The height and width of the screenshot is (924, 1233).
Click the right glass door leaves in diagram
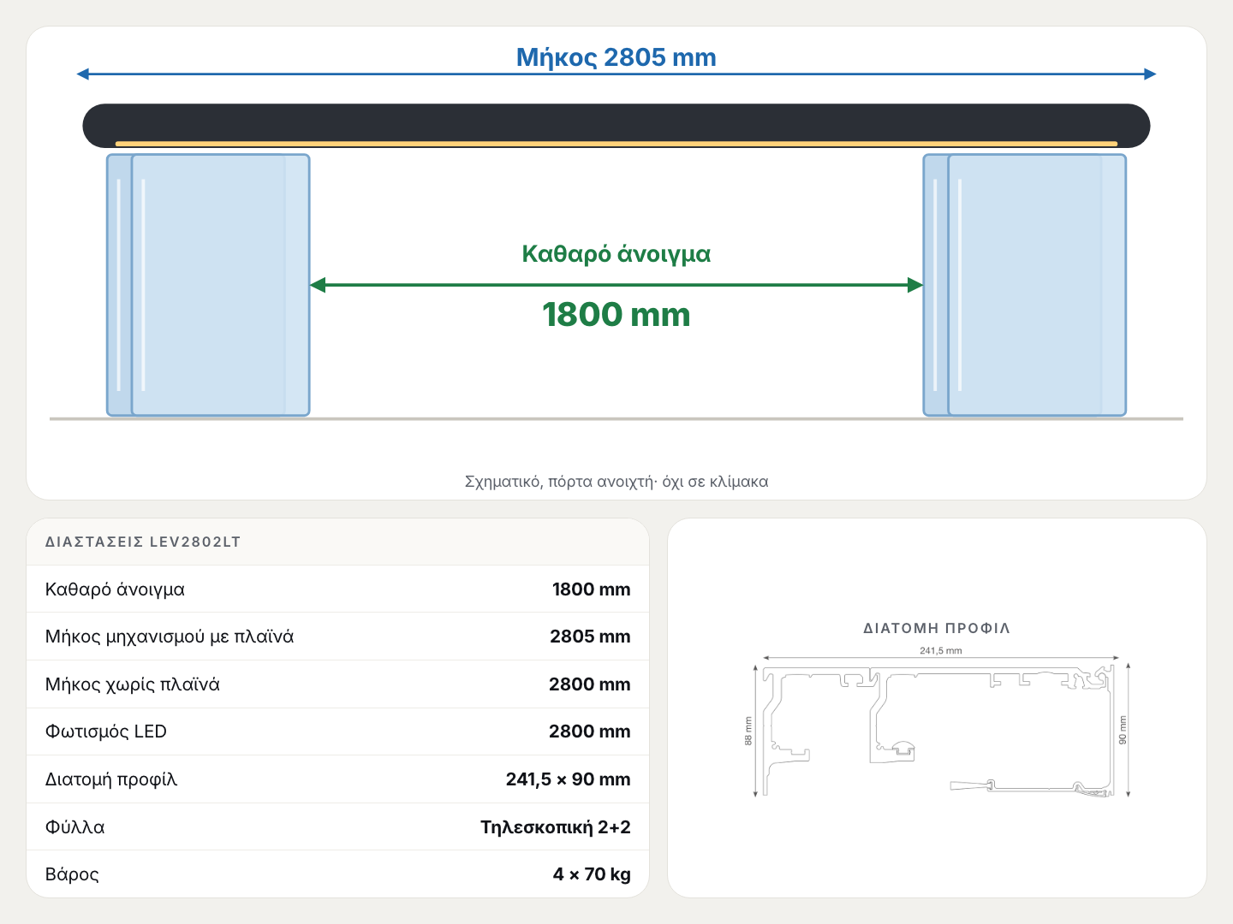[1025, 285]
